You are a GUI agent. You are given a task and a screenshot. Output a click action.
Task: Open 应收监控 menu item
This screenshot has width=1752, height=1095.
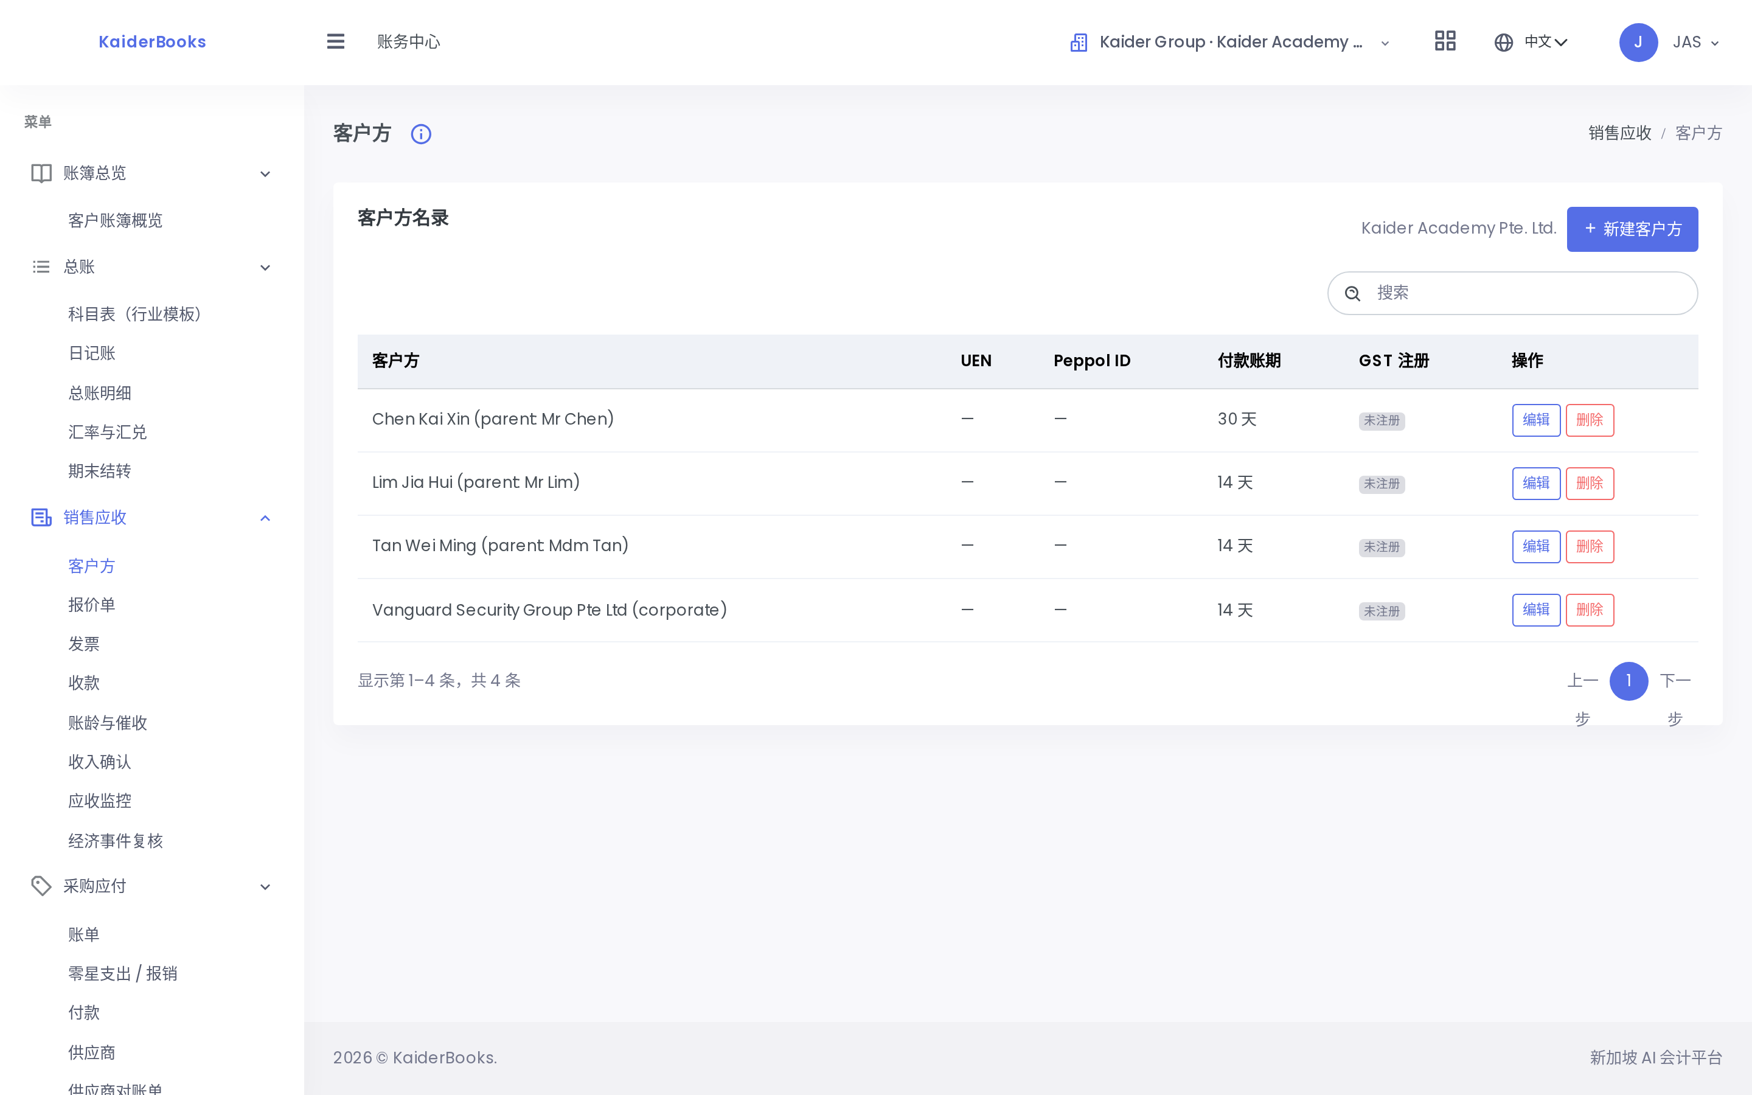pyautogui.click(x=99, y=801)
